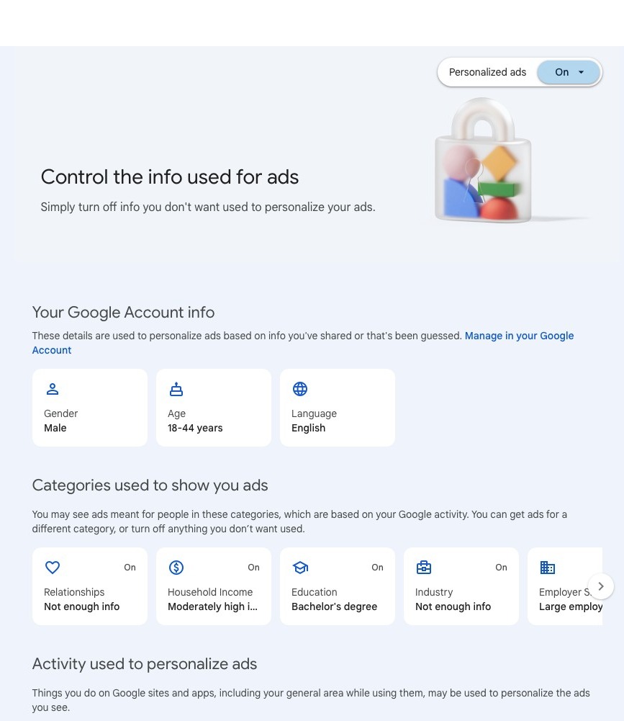Viewport: 624px width, 721px height.
Task: Click the Industry briefcase icon
Action: pyautogui.click(x=424, y=568)
